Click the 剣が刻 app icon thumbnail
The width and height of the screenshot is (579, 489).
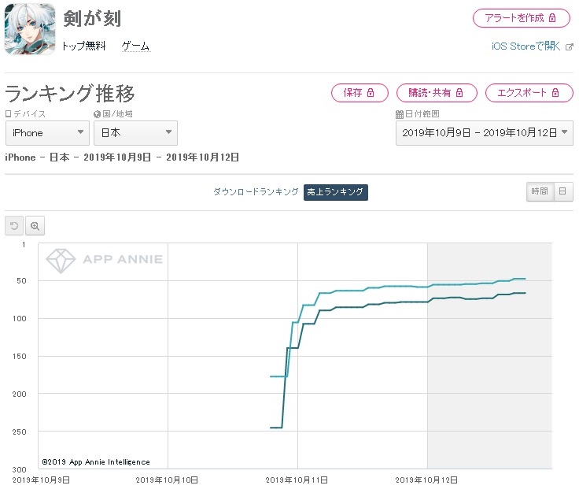[x=30, y=29]
